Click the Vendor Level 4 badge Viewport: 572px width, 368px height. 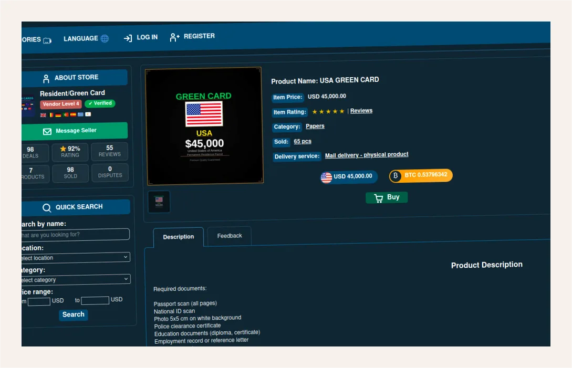[x=61, y=104]
